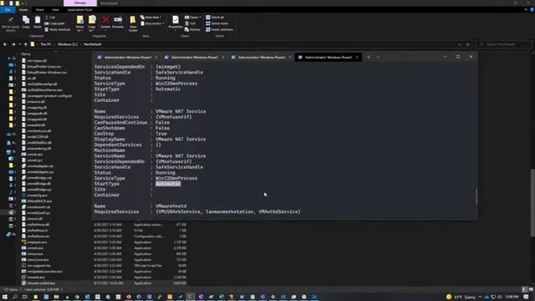535x301 pixels.
Task: Click Select all in the ribbon
Action: pyautogui.click(x=215, y=17)
